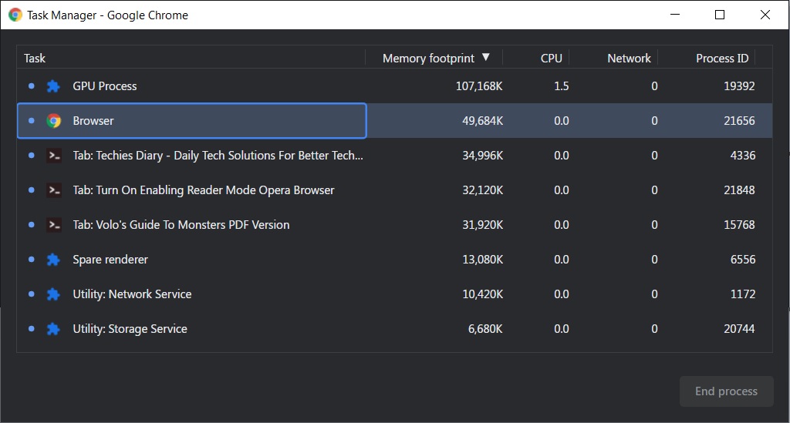
Task: Click process ID 21656
Action: 739,121
